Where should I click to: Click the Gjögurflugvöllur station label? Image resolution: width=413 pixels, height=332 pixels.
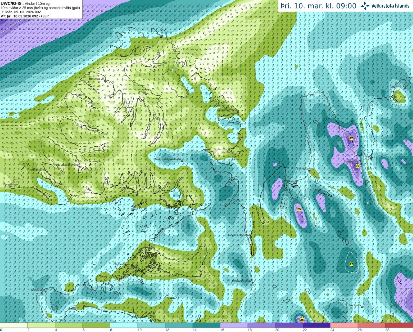[227, 110]
